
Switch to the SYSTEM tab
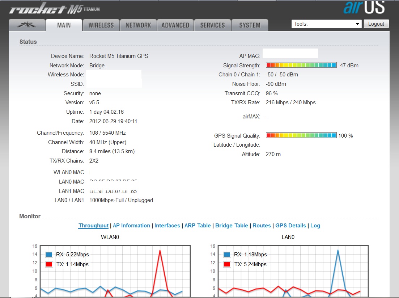[x=250, y=25]
